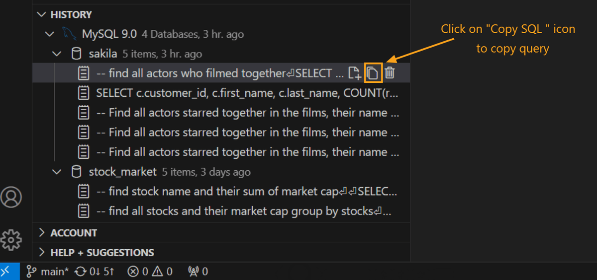The image size is (597, 280).
Task: Click the delete trash icon on the highlighted query
Action: (390, 73)
